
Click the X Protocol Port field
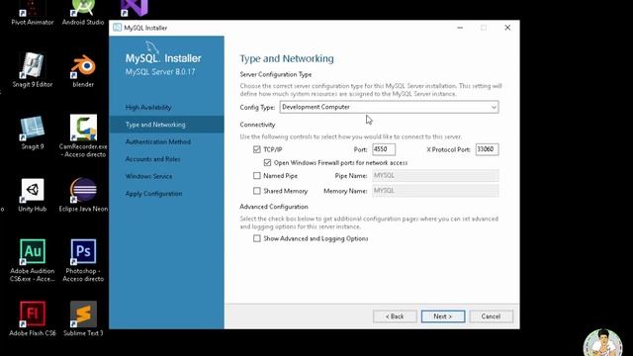(x=487, y=149)
